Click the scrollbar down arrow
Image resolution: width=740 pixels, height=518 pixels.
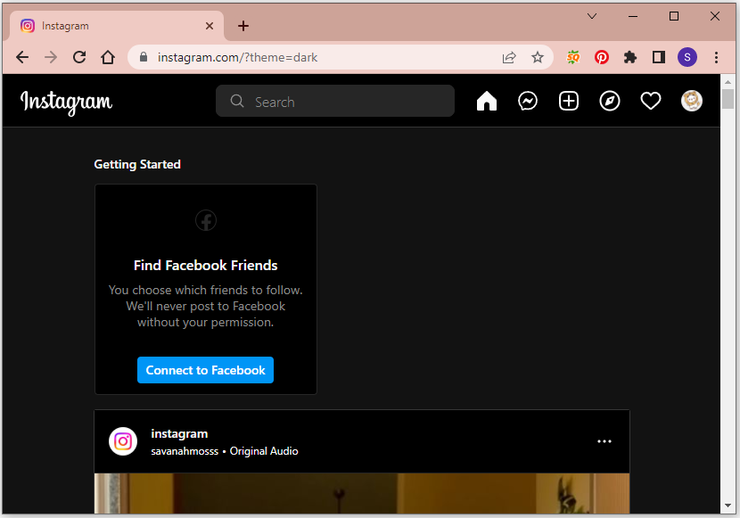[x=728, y=506]
